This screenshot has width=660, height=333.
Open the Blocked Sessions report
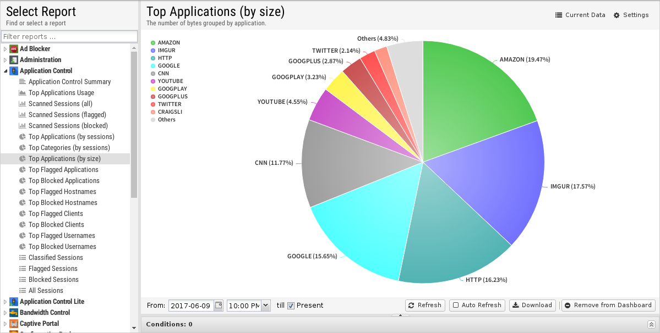53,279
